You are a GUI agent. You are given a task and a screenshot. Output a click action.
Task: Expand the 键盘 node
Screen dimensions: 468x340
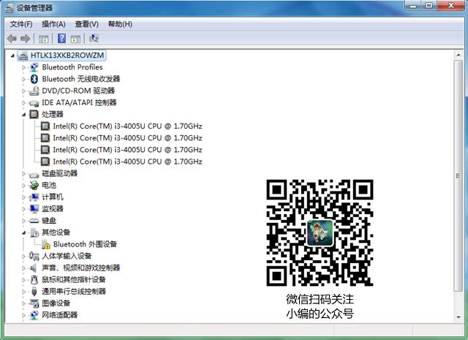coord(24,221)
